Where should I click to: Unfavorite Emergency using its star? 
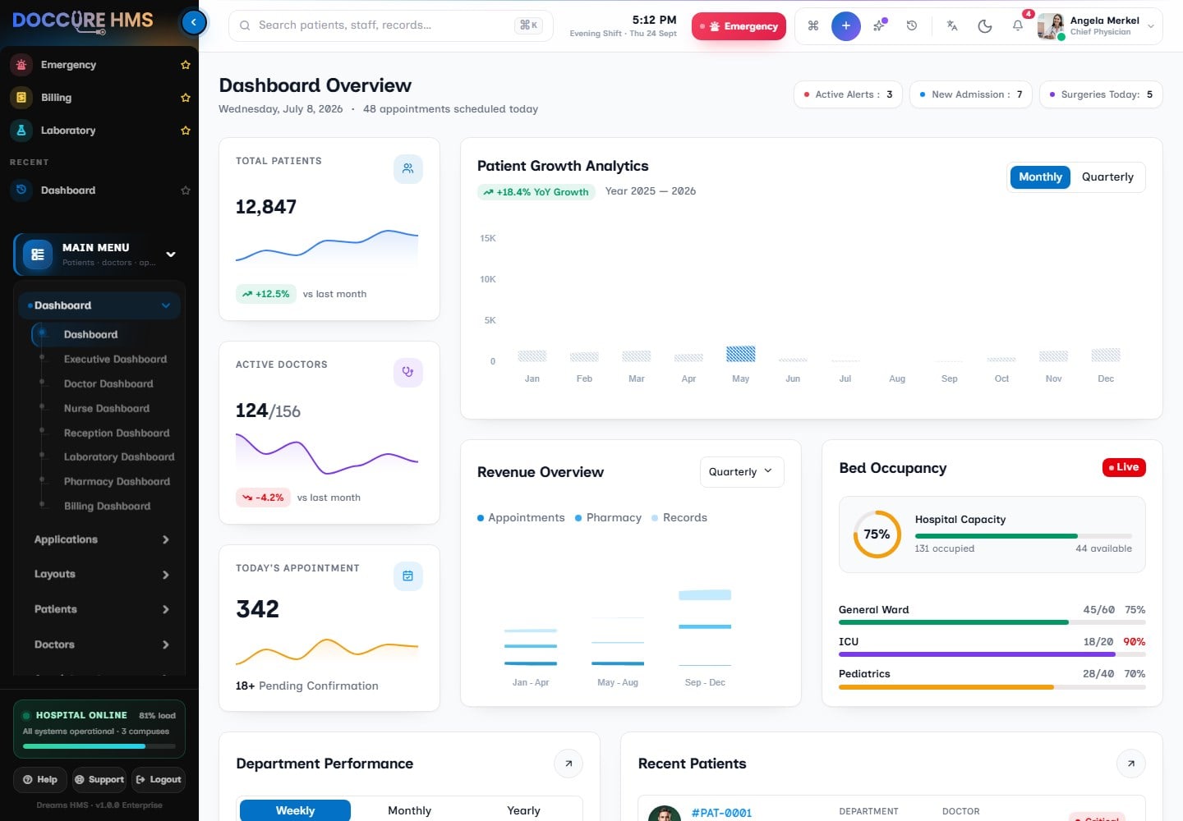[186, 65]
